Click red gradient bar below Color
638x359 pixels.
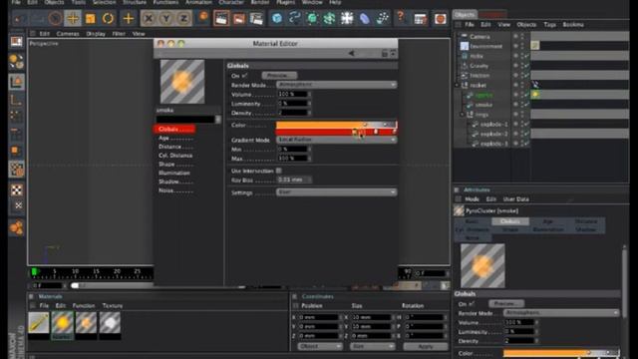coord(336,132)
